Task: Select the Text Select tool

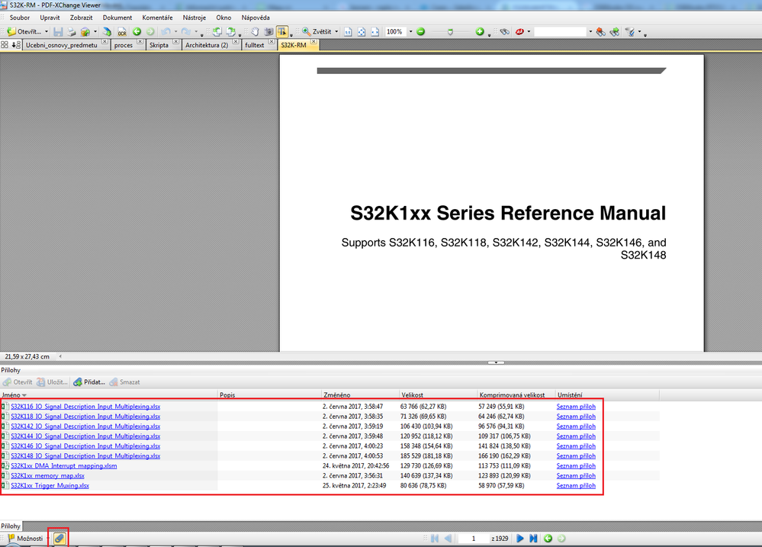Action: pos(282,31)
